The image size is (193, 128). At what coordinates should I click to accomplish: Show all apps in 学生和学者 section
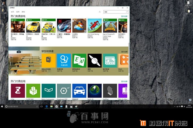point(124,52)
